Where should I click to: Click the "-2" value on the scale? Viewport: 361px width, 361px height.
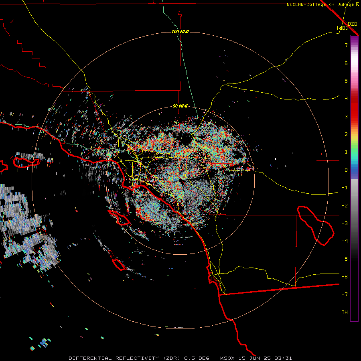(x=345, y=206)
